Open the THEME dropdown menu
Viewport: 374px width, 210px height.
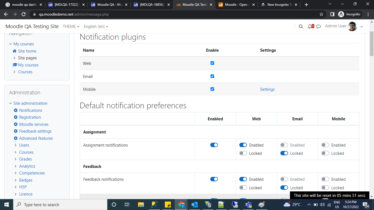click(71, 27)
